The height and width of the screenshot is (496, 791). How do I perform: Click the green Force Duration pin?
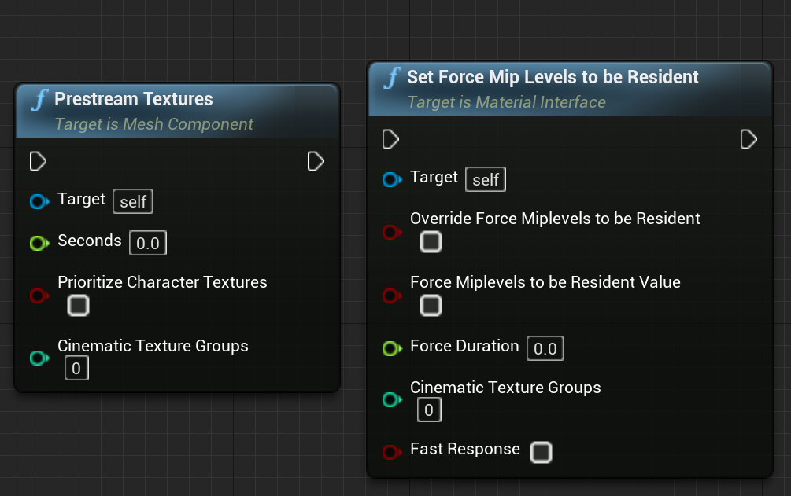click(392, 347)
